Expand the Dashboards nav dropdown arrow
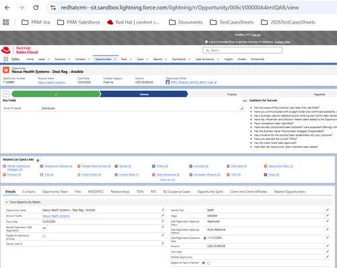Viewport: 337px width, 268px height. tap(189, 59)
